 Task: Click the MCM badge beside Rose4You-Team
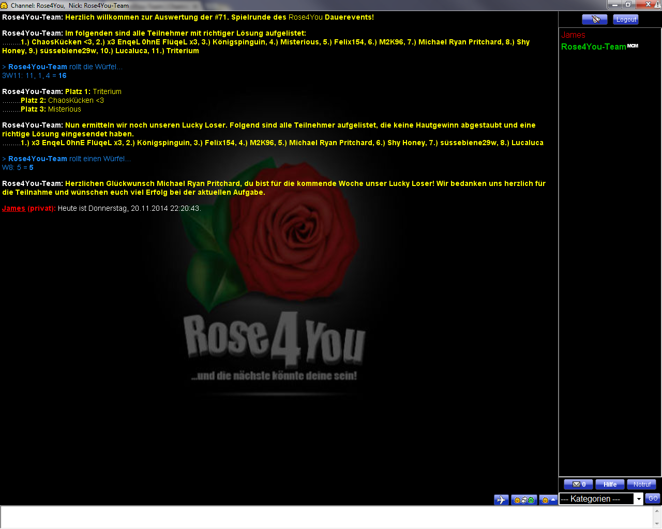coord(633,46)
